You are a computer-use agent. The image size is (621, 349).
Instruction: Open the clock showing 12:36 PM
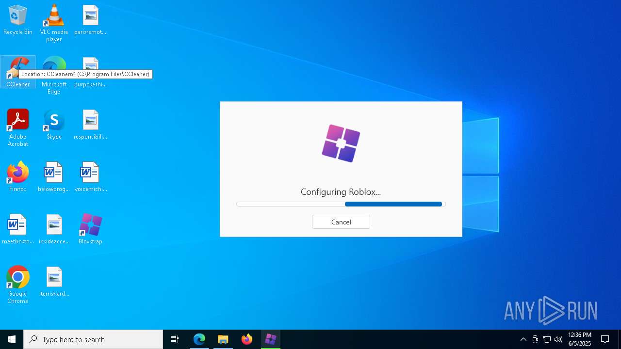point(580,339)
